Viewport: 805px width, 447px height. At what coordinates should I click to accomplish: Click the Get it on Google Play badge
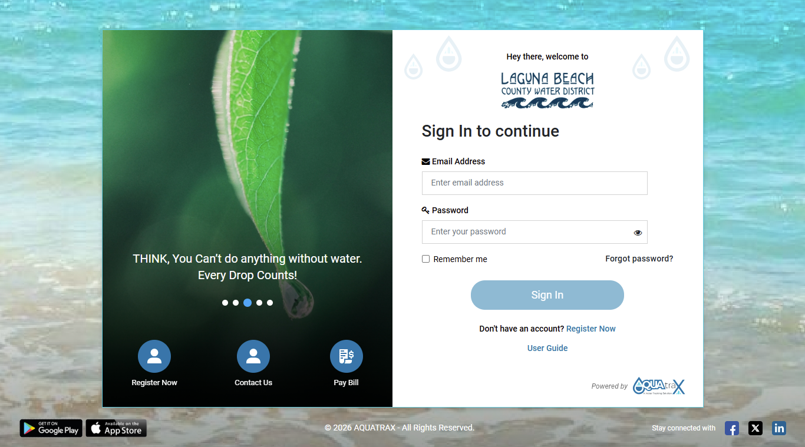coord(51,428)
